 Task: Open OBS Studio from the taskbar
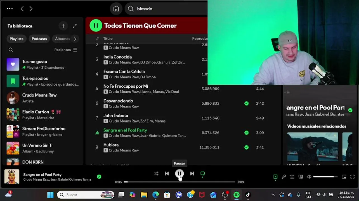(225, 195)
